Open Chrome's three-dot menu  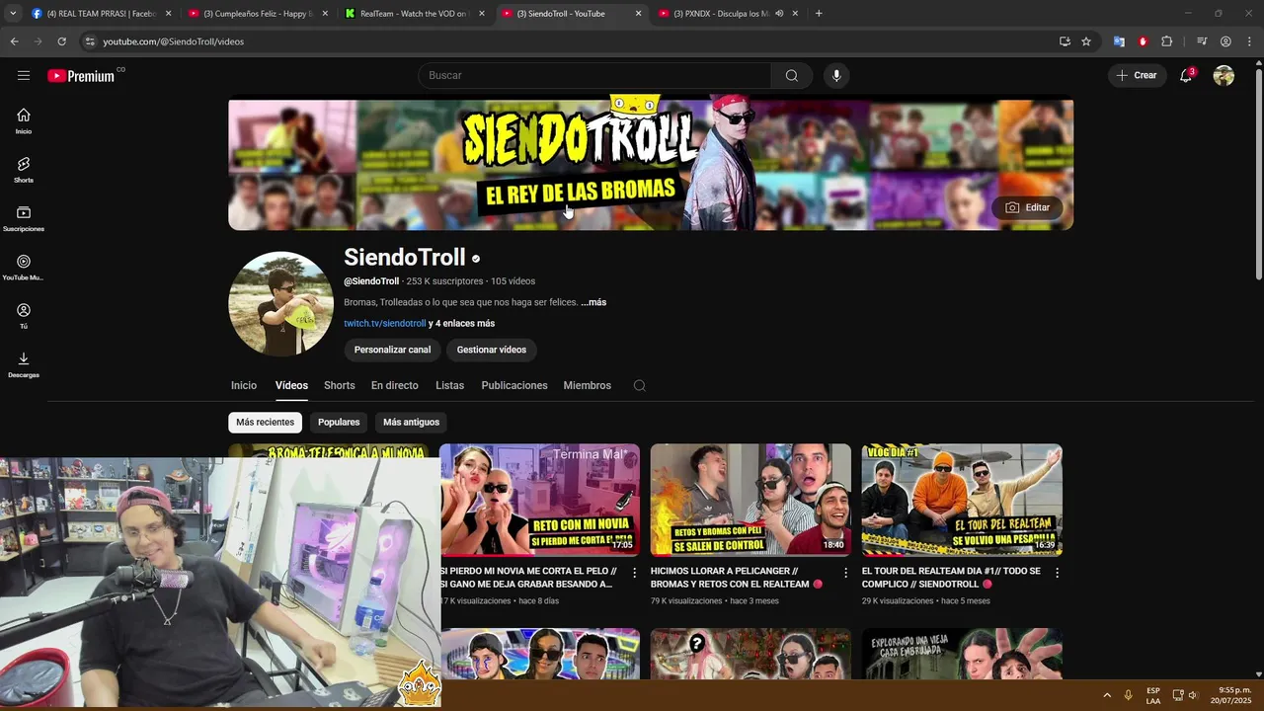(x=1249, y=41)
